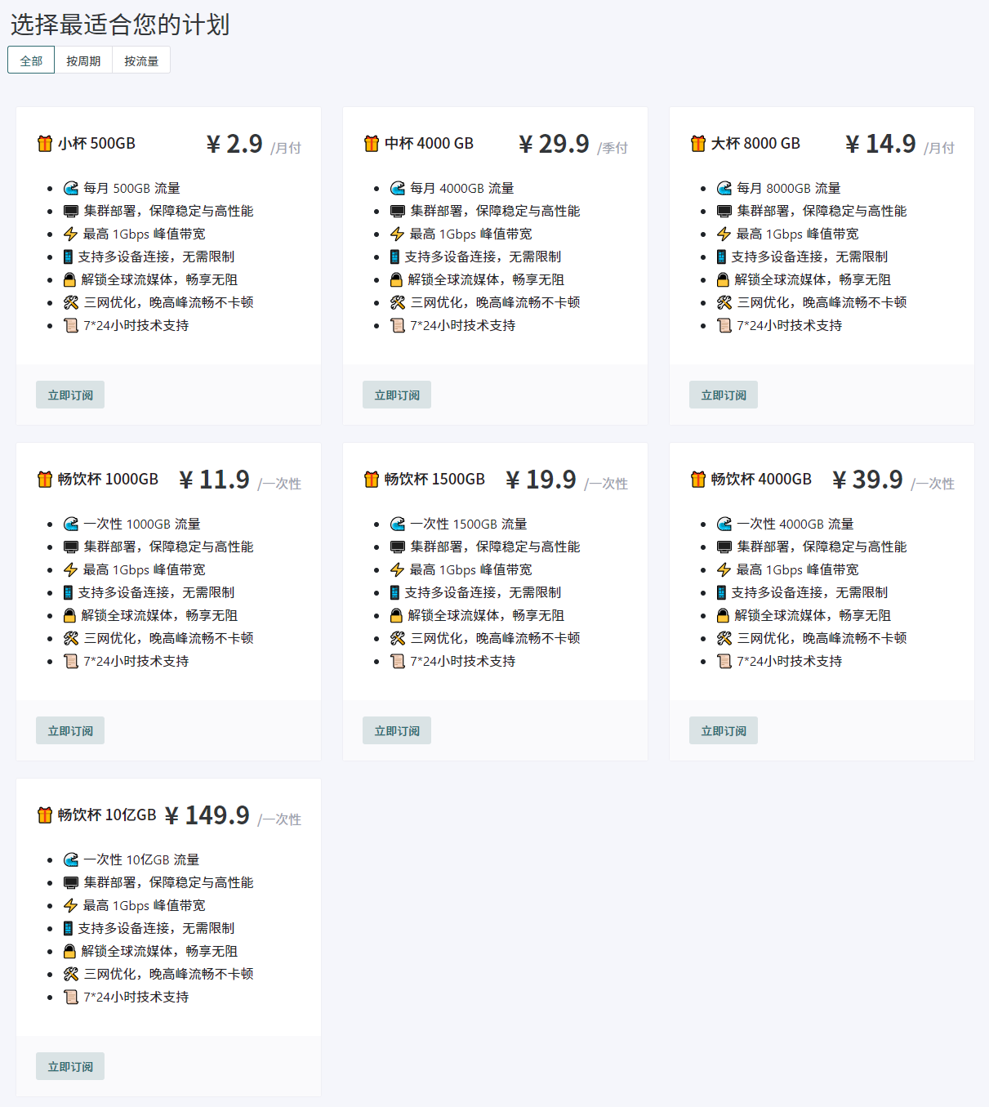Click the 畅饮杯 4000GB plan title
This screenshot has height=1107, width=989.
pos(761,480)
